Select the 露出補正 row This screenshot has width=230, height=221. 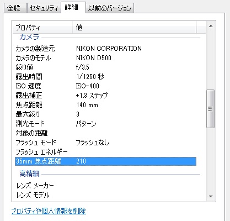coord(105,96)
